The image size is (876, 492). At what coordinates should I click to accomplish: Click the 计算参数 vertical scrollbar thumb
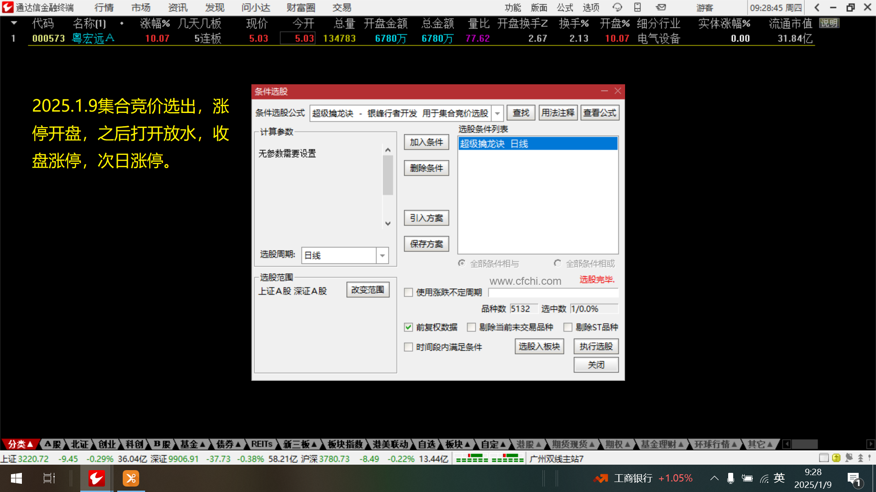tap(388, 175)
